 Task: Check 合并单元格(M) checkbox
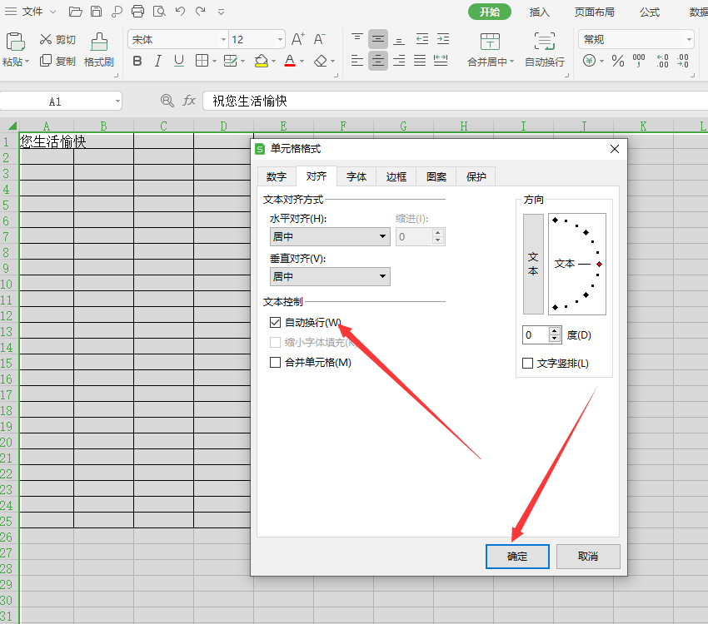(x=275, y=363)
